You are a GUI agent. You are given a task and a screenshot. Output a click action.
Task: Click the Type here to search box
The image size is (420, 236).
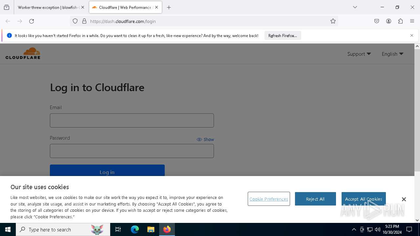[x=63, y=229]
